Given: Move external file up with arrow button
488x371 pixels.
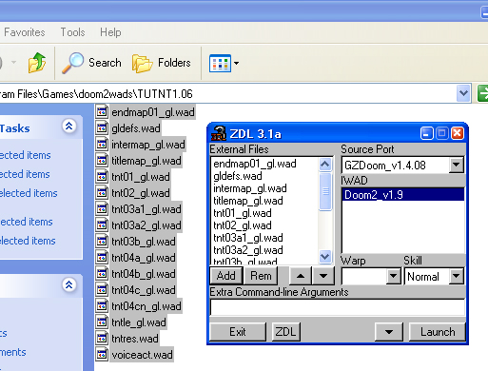Looking at the screenshot, I should point(301,276).
